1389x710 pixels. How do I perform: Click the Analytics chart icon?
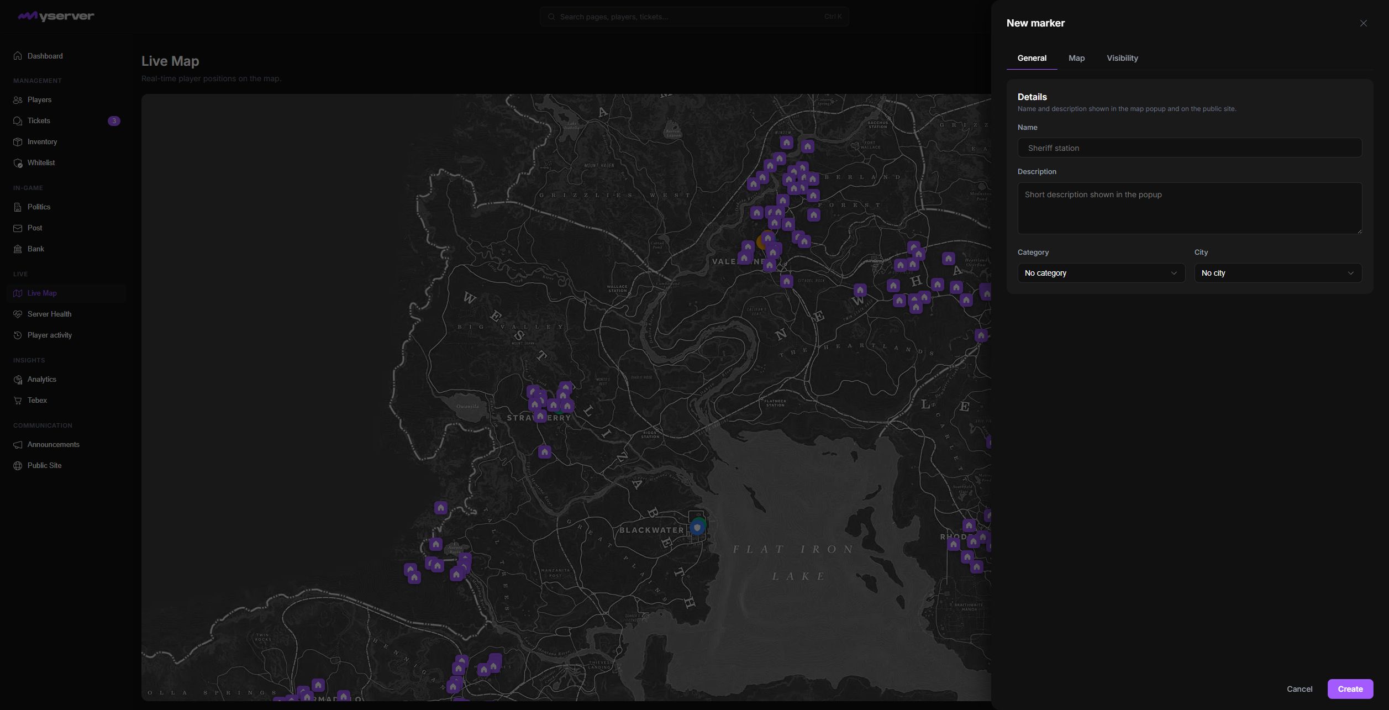[x=18, y=380]
